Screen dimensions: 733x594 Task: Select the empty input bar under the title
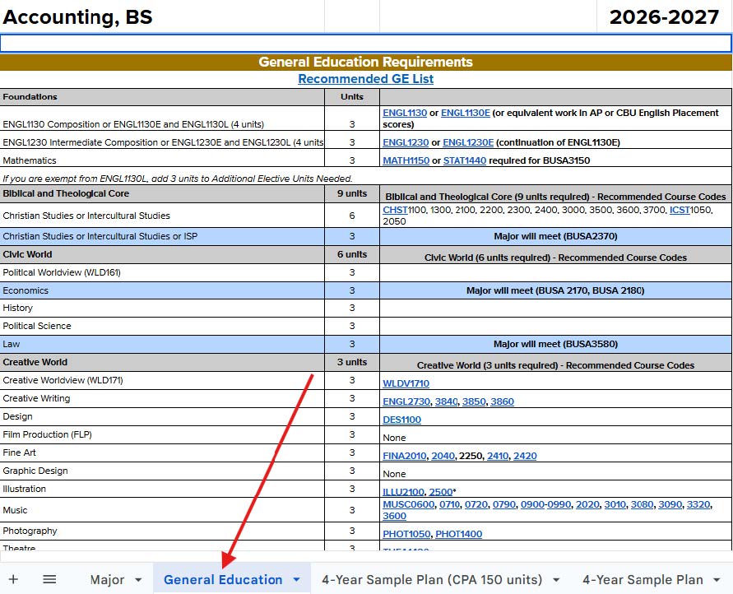click(x=365, y=44)
